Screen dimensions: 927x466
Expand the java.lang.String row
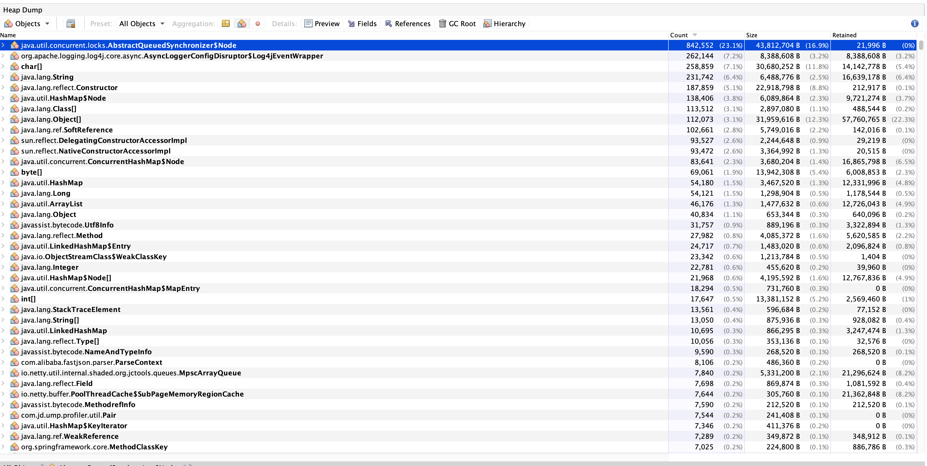[3, 77]
